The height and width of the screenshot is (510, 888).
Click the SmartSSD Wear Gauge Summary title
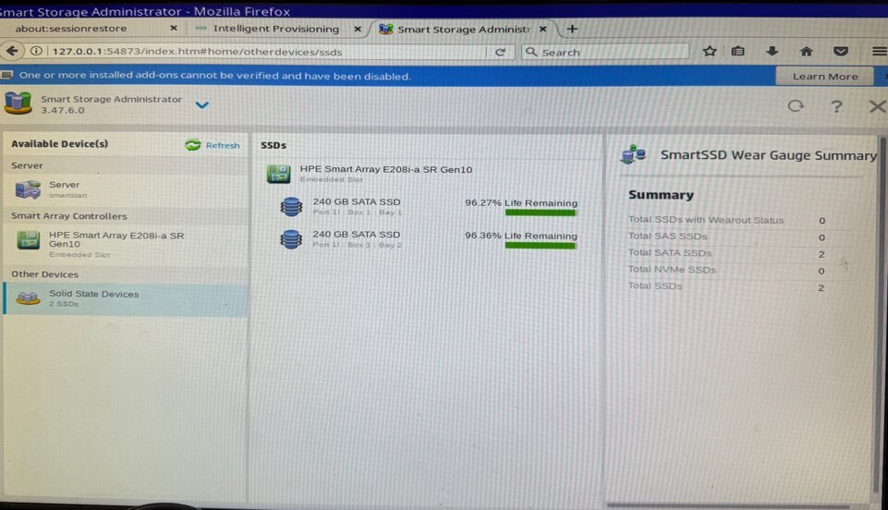tap(769, 155)
